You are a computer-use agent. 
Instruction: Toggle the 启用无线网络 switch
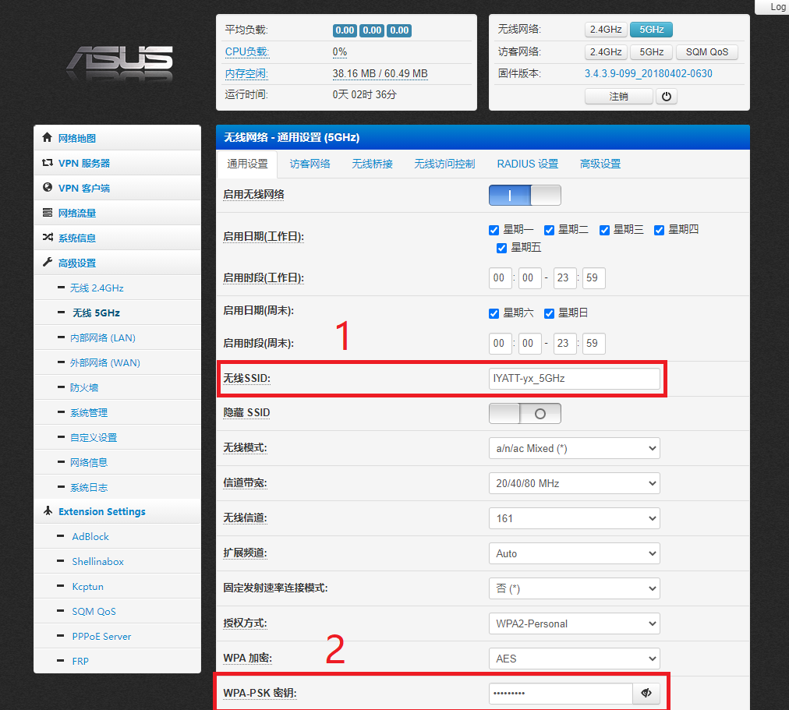525,195
